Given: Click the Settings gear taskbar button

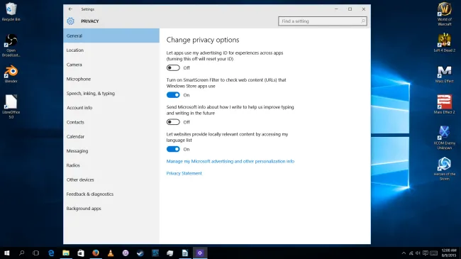Looking at the screenshot, I should point(200,253).
